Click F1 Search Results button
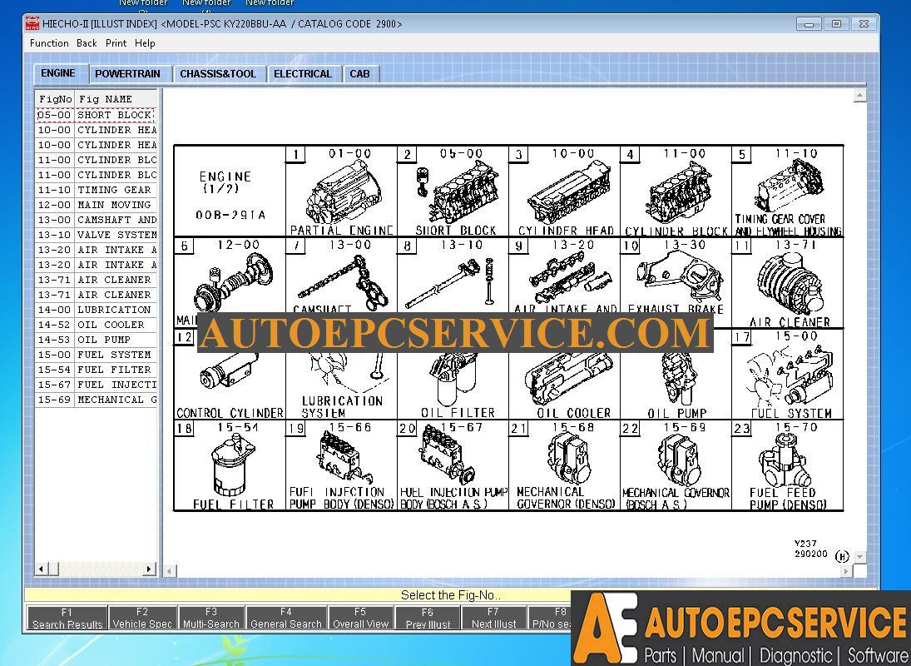Image resolution: width=911 pixels, height=666 pixels. point(67,618)
